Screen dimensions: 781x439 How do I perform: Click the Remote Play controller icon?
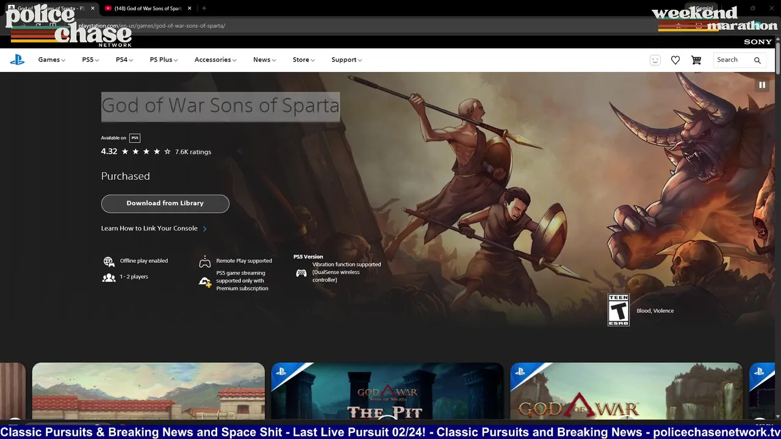coord(205,262)
